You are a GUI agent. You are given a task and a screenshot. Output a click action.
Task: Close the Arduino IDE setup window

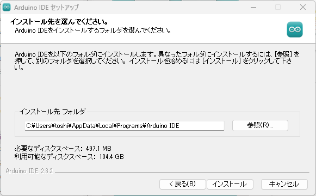point(303,7)
